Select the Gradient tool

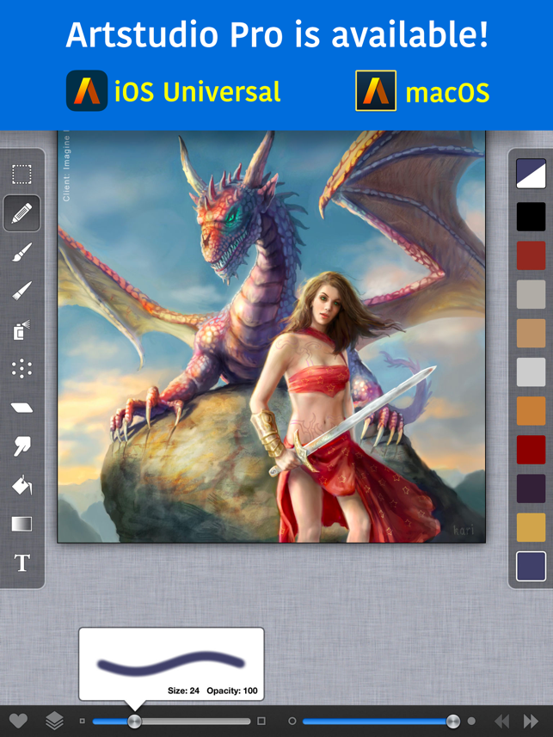[22, 524]
